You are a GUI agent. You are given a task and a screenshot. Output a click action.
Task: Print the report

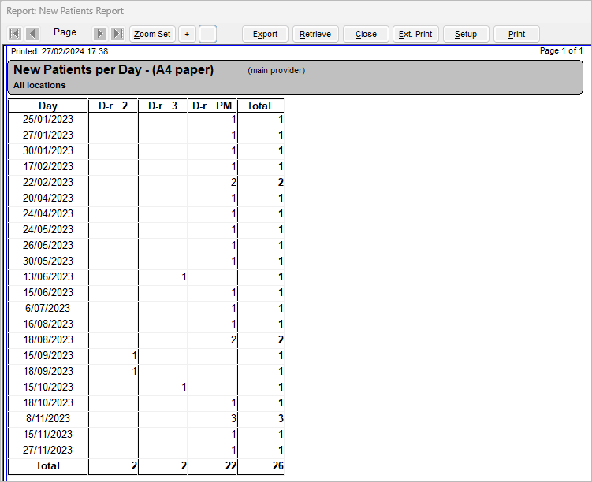click(516, 34)
